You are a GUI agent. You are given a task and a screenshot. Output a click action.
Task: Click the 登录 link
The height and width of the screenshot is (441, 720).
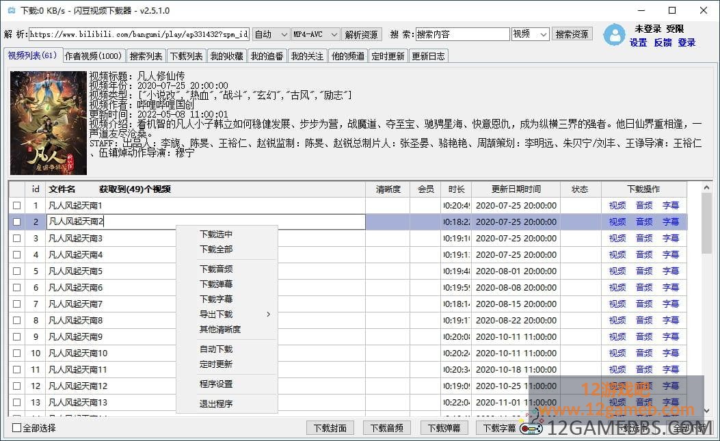point(686,42)
